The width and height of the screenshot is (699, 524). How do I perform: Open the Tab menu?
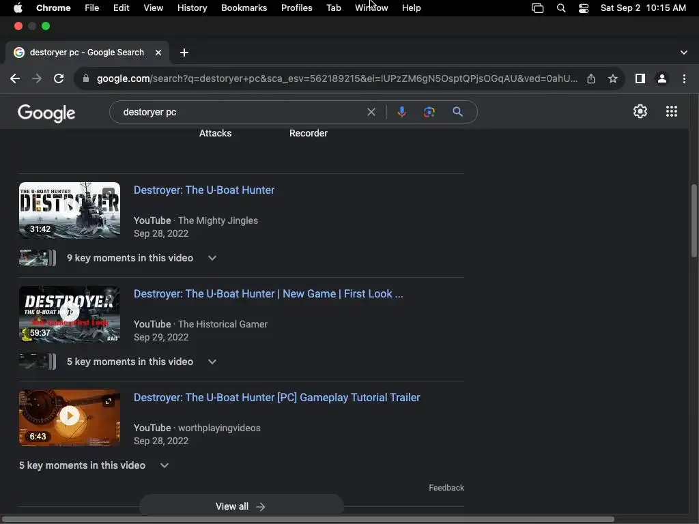pyautogui.click(x=333, y=8)
